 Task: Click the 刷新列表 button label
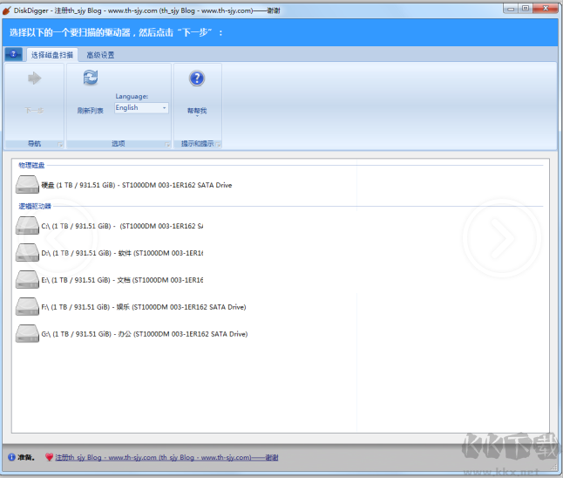pos(90,110)
